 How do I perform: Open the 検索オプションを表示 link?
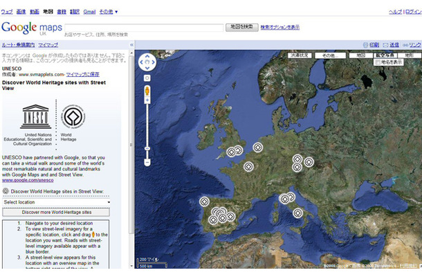280,27
